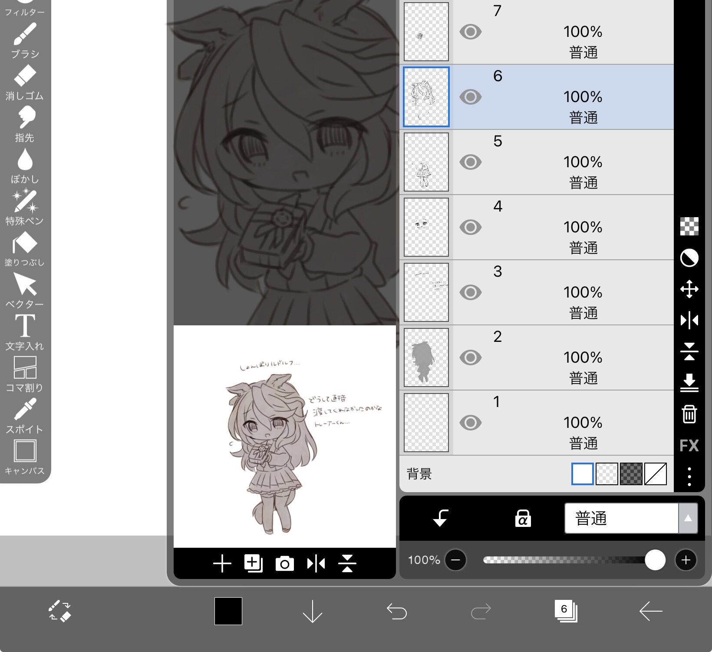Screen dimensions: 712x652
Task: Select the Special Pen (特殊ペン) tool
Action: [25, 208]
